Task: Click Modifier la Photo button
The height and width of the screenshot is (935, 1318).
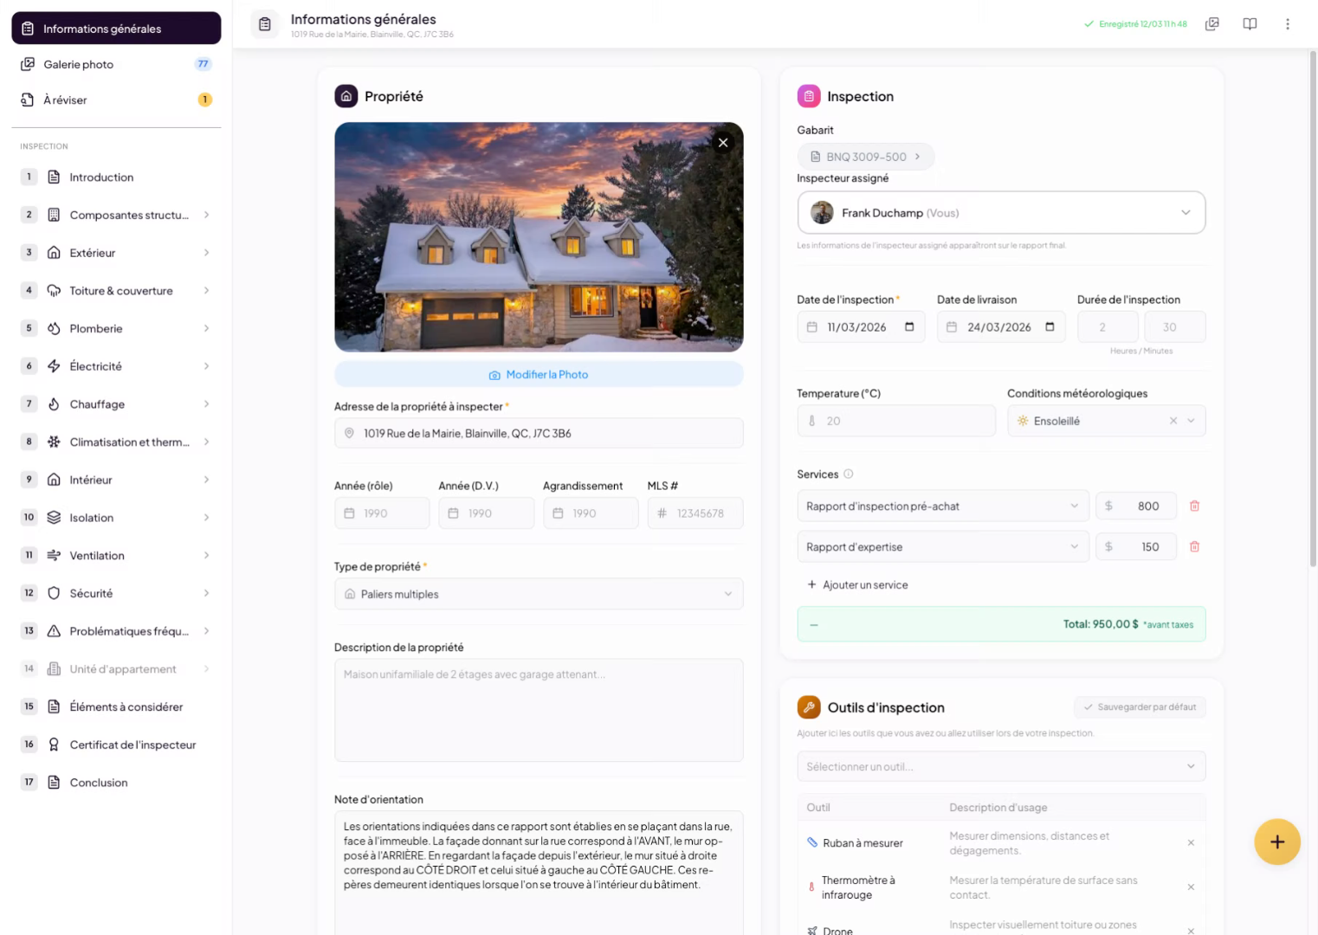Action: [x=539, y=375]
